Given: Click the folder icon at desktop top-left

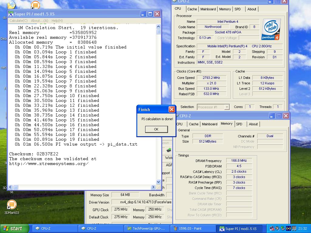Looking at the screenshot, I should coord(12,5).
